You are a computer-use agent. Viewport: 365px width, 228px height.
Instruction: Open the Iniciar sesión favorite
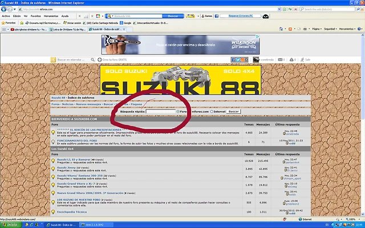[72, 23]
